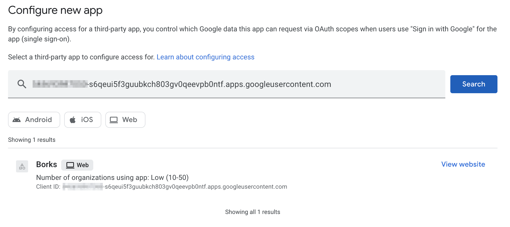
Task: Click the Showing all 1 results label
Action: point(253,212)
